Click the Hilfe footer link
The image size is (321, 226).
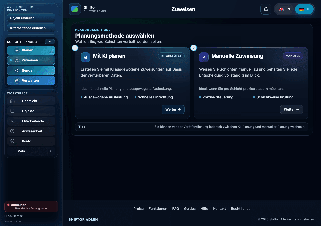(x=204, y=209)
